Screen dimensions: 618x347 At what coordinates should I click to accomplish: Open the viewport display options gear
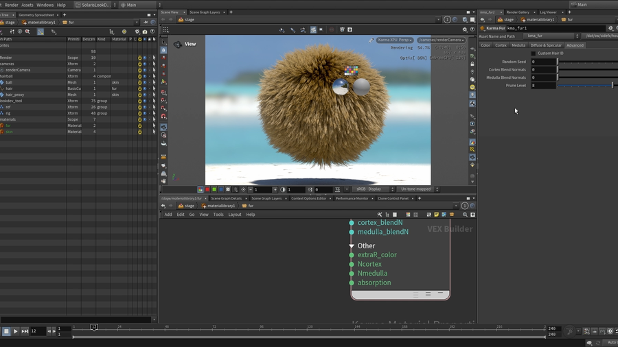click(x=465, y=29)
